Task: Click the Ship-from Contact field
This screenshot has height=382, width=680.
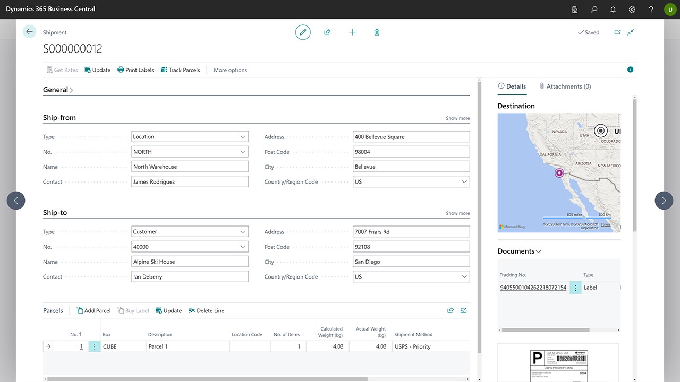Action: (190, 181)
